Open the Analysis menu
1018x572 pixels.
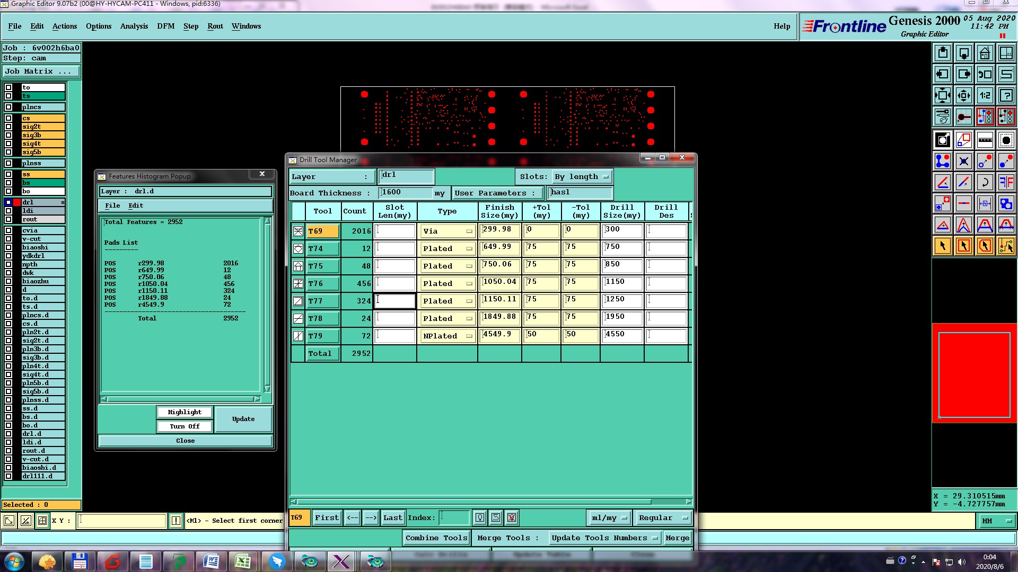pyautogui.click(x=134, y=26)
